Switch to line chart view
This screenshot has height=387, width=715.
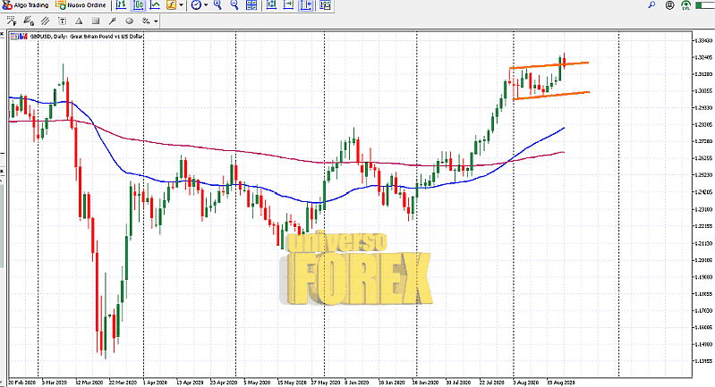(x=155, y=5)
